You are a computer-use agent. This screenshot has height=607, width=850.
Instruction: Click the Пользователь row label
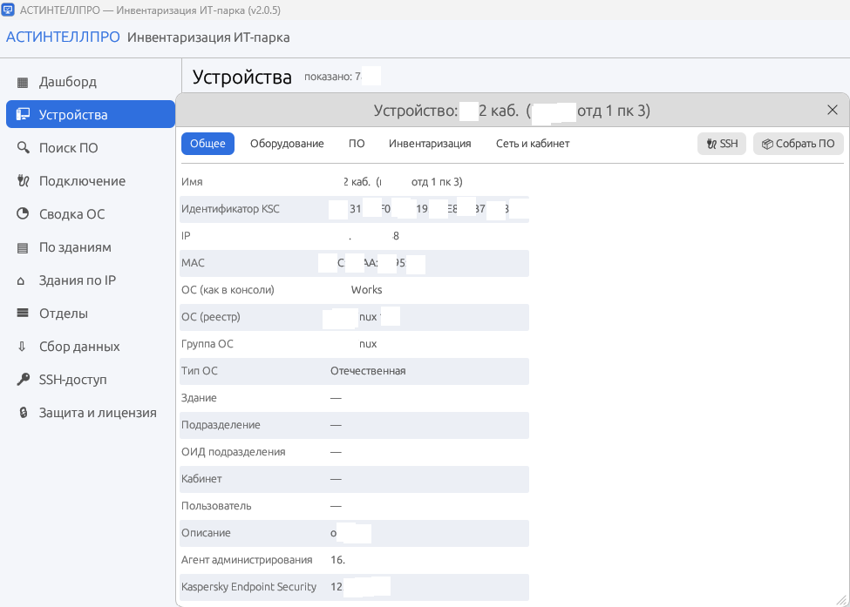[216, 506]
